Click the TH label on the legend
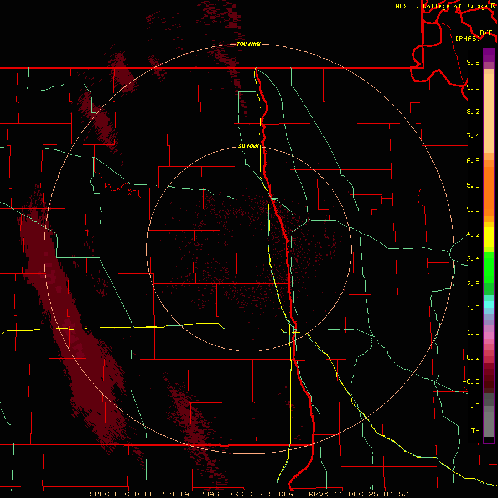This screenshot has width=498, height=498. tap(475, 431)
